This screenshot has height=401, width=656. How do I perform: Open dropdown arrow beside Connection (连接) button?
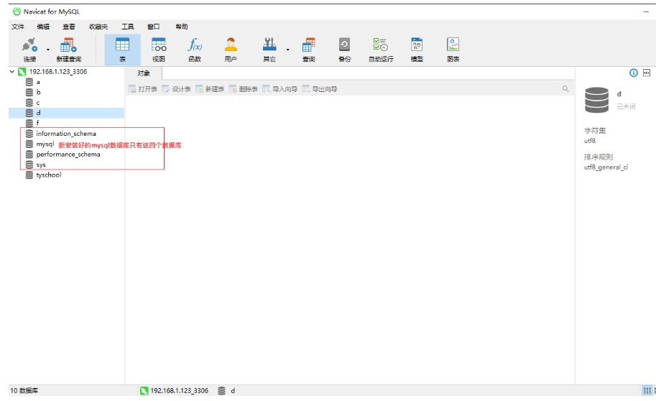click(x=48, y=50)
